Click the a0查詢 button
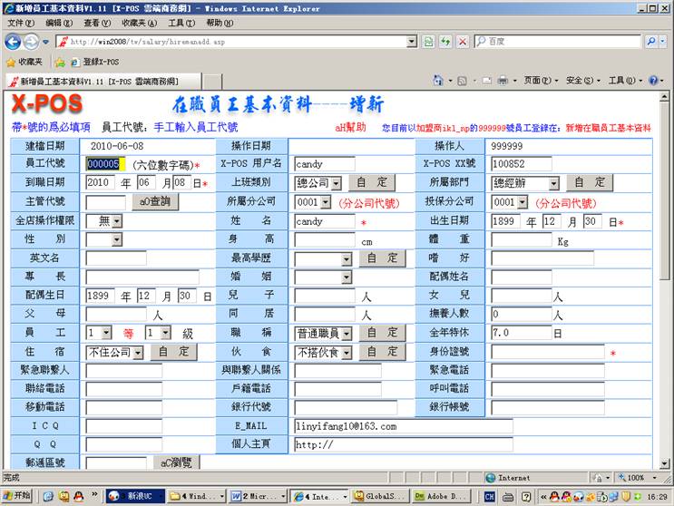 [155, 201]
